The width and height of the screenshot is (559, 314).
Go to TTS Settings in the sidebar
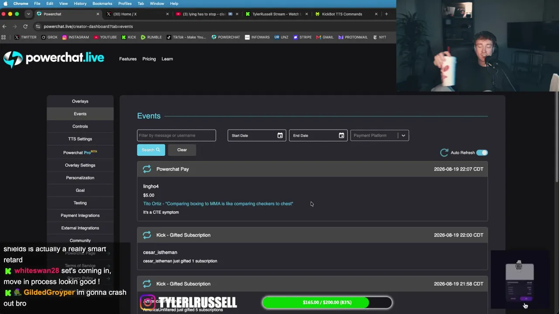click(x=80, y=139)
